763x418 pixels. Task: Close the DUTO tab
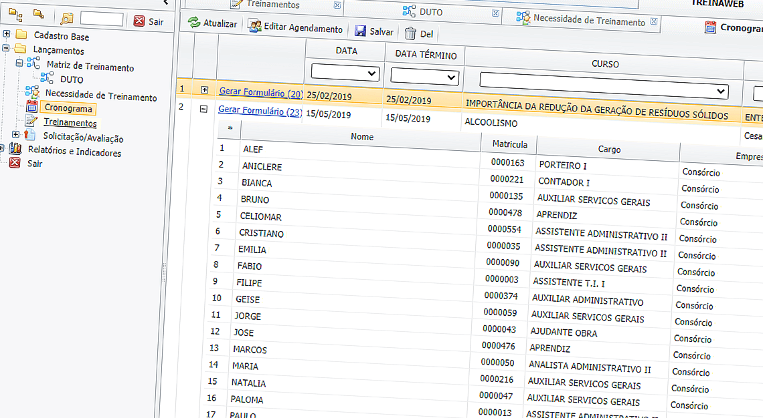pyautogui.click(x=495, y=13)
